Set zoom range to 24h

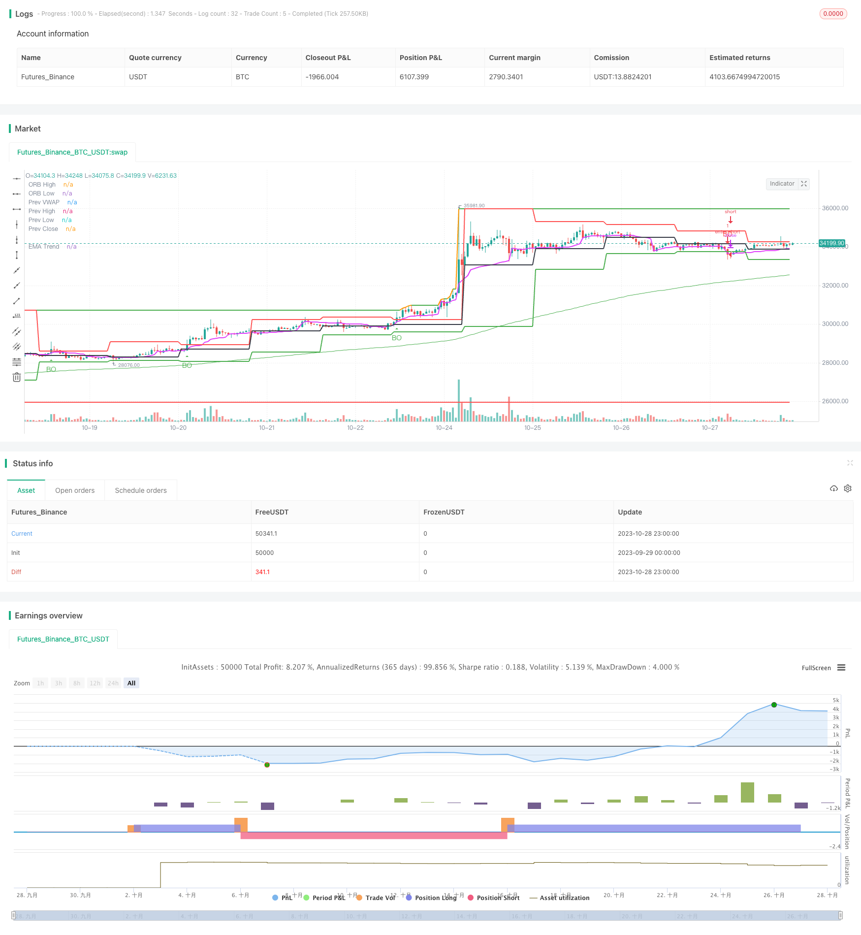[x=113, y=683]
